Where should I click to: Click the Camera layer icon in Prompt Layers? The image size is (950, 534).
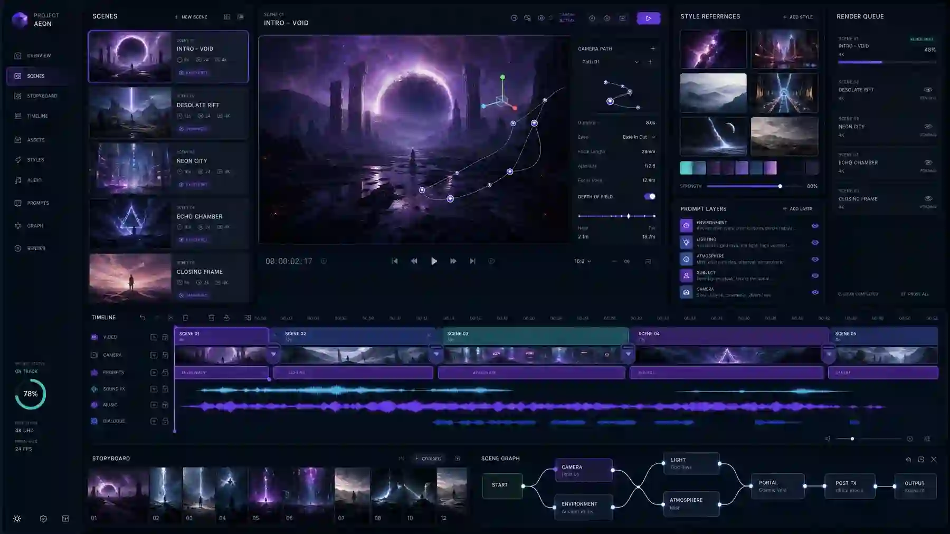click(686, 292)
